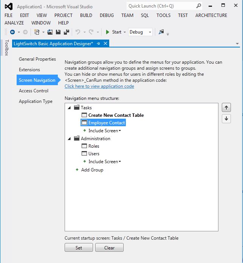Navigate backward with the blue back arrow

(x=12, y=32)
